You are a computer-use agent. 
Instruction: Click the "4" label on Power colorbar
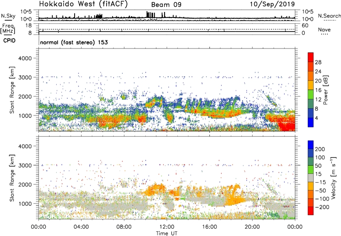316,118
